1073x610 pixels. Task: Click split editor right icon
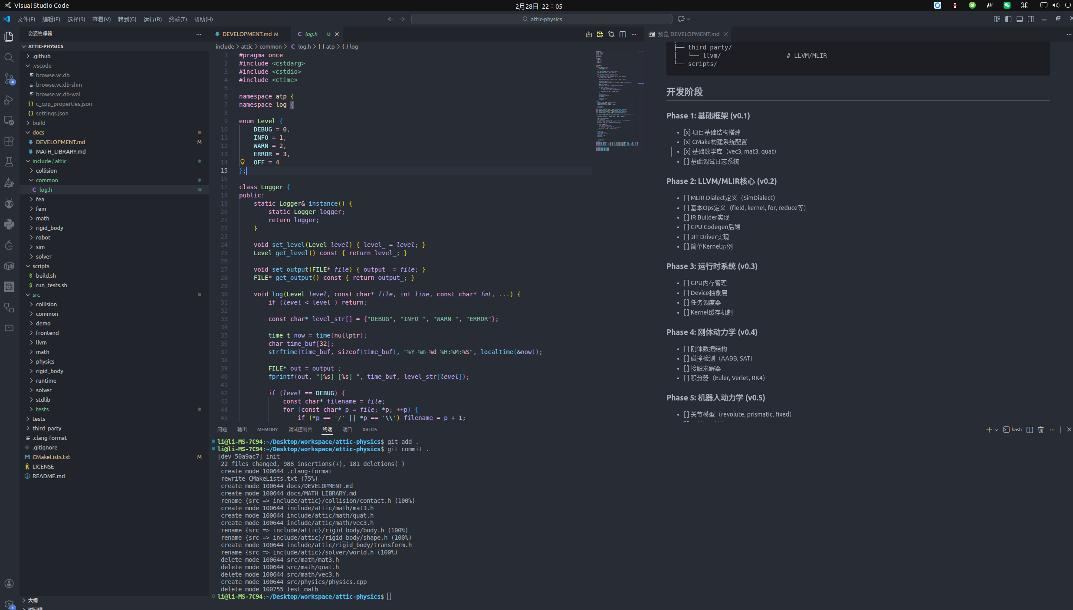(x=623, y=34)
